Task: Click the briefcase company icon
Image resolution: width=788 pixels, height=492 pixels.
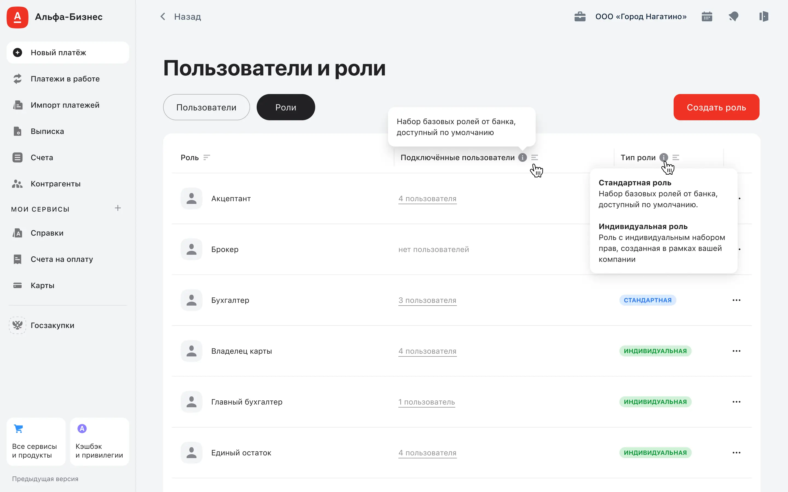Action: 580,16
